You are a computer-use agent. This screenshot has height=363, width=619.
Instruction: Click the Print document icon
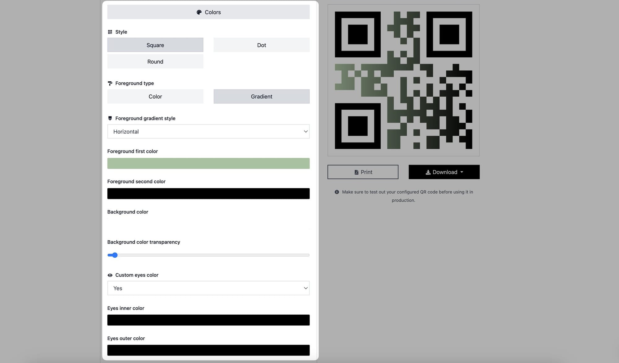click(356, 172)
